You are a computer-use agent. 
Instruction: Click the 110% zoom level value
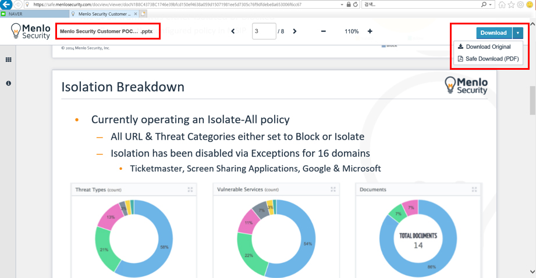point(352,31)
